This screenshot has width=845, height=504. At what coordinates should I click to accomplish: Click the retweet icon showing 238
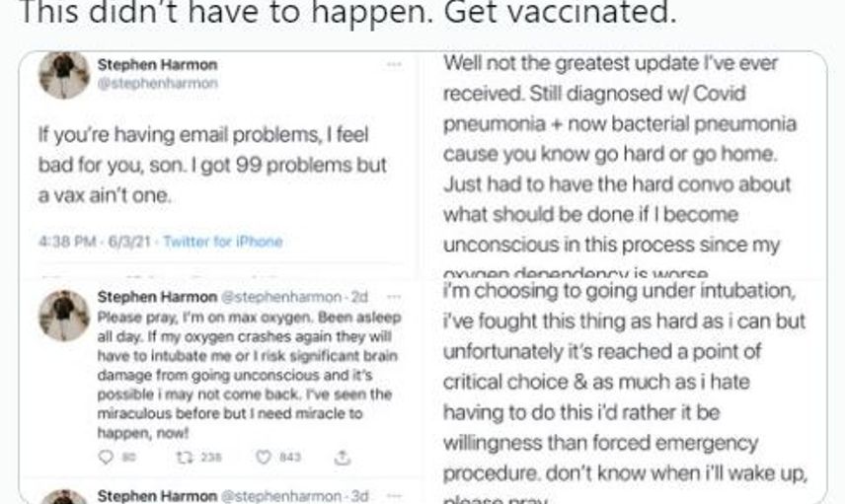(x=185, y=458)
